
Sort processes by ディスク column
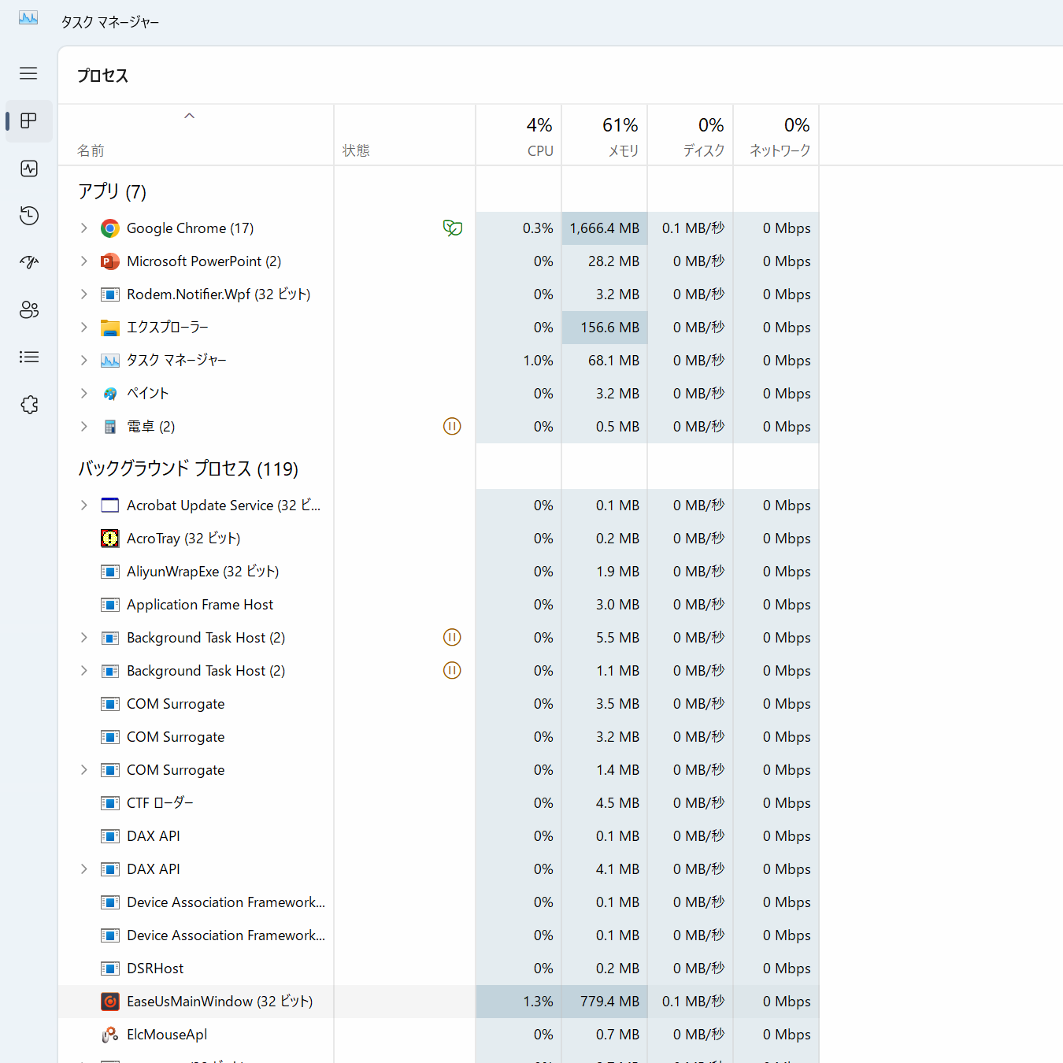[x=691, y=135]
